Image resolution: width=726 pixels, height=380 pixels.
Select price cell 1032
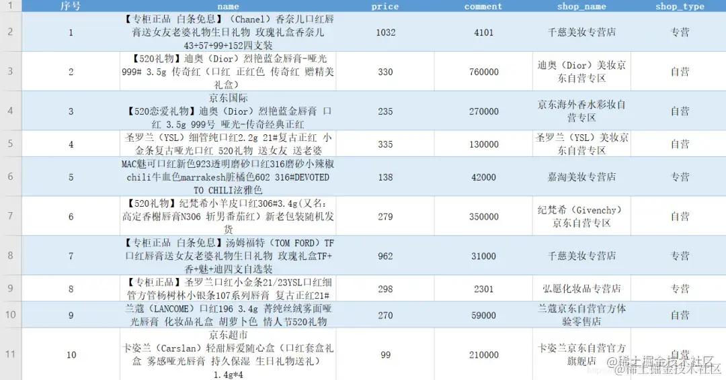pyautogui.click(x=385, y=32)
